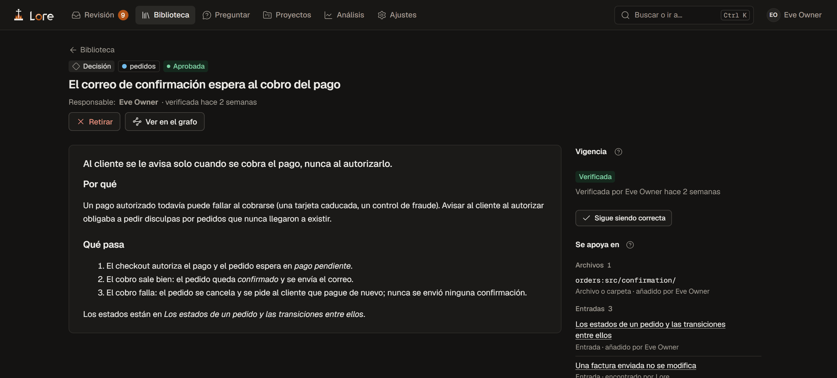Open the orders:src/confirmation/ file reference
The image size is (837, 378).
[625, 280]
